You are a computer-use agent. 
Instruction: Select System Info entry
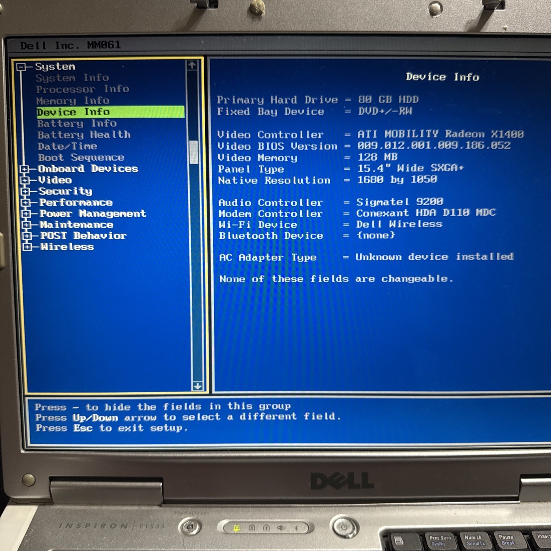[72, 78]
